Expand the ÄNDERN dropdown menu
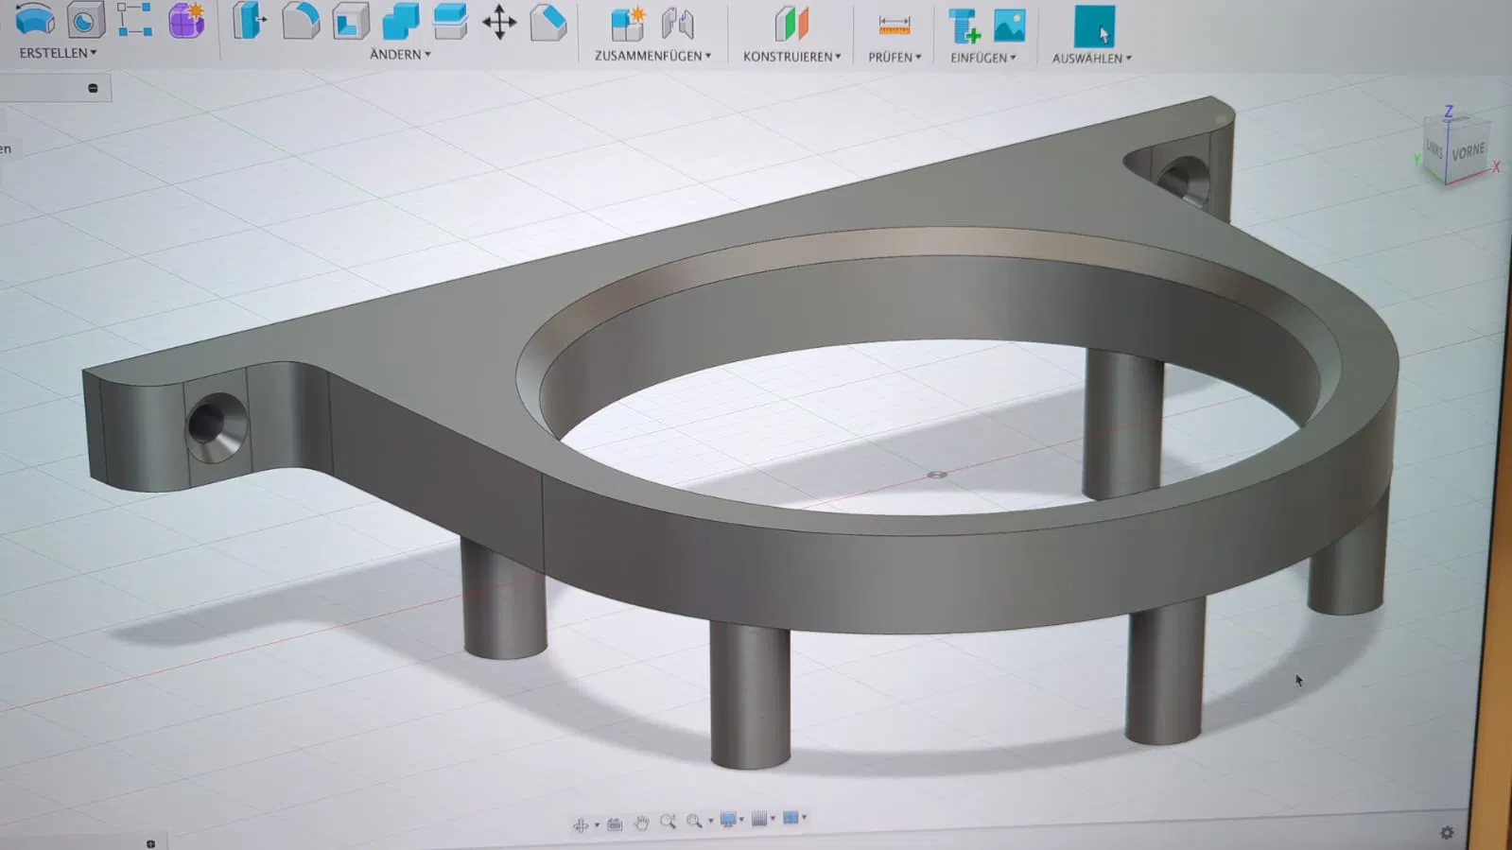 pos(400,55)
